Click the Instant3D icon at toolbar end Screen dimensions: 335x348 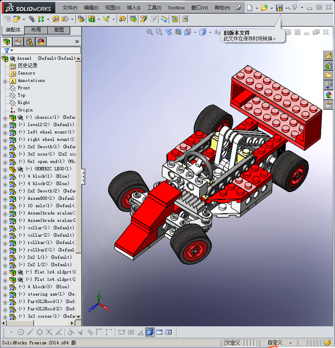[x=185, y=19]
